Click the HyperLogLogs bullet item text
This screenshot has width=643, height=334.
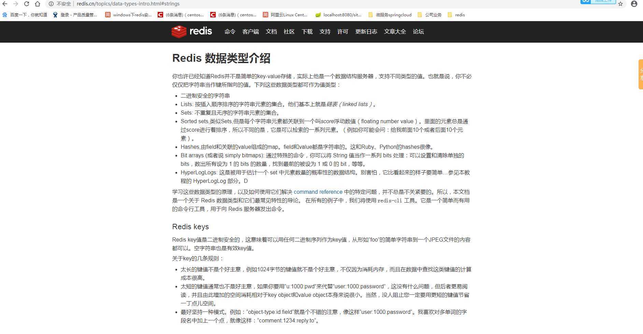325,177
